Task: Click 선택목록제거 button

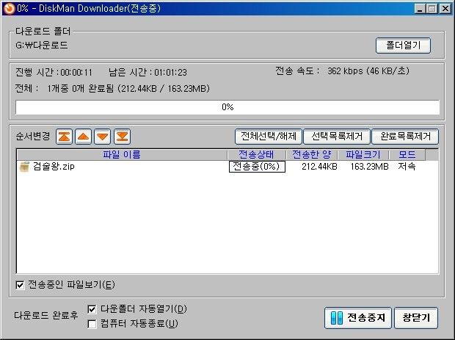Action: pyautogui.click(x=337, y=137)
